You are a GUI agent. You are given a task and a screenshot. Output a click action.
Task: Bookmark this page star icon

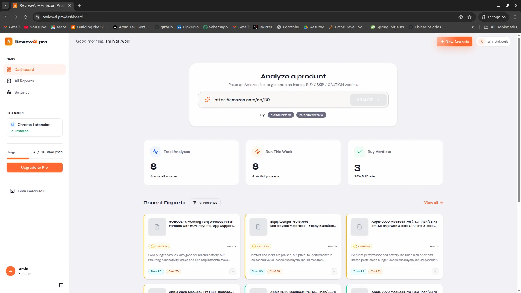469,17
